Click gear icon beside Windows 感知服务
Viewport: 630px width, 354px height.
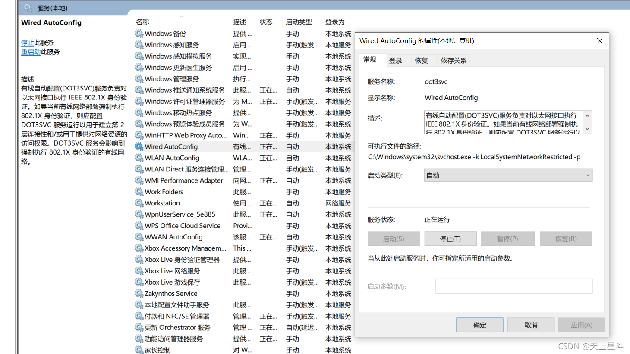click(x=139, y=45)
